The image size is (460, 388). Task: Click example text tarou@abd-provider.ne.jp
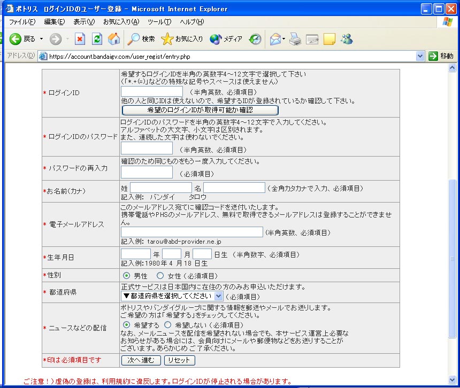tap(184, 242)
